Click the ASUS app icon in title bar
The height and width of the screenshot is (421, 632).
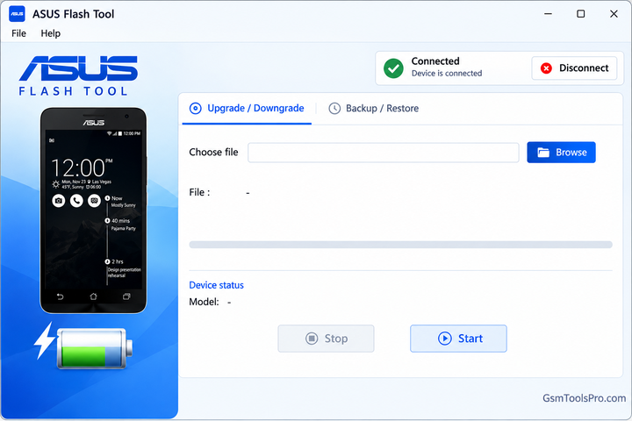click(x=17, y=14)
